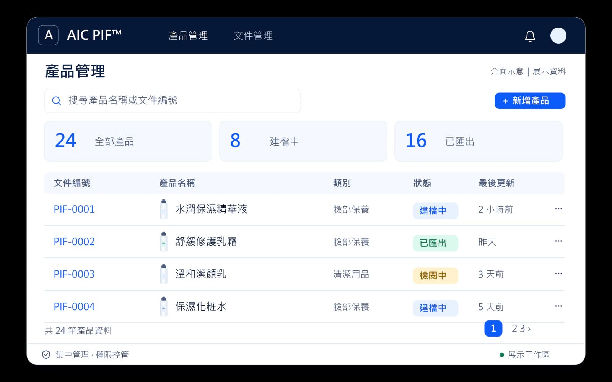Screen dimensions: 612x382
Task: Click the green status dot for 展示工作區
Action: click(x=502, y=355)
